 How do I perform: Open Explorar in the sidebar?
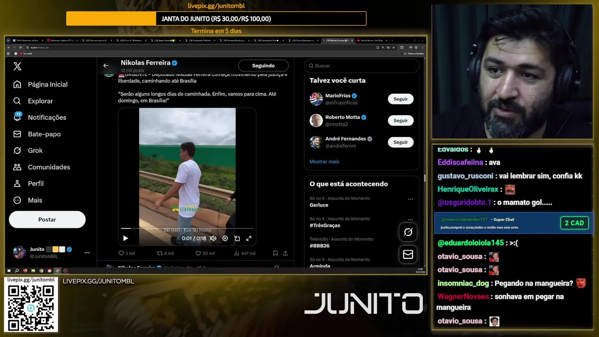pos(33,101)
